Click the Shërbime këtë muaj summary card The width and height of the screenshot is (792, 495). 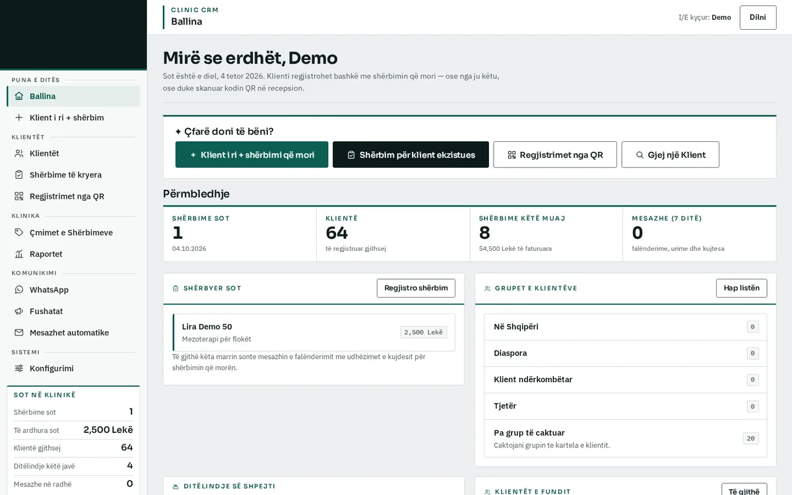click(546, 234)
